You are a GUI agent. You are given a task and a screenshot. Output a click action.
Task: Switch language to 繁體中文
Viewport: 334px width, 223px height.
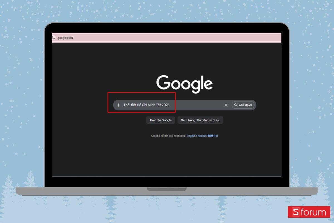(213, 136)
